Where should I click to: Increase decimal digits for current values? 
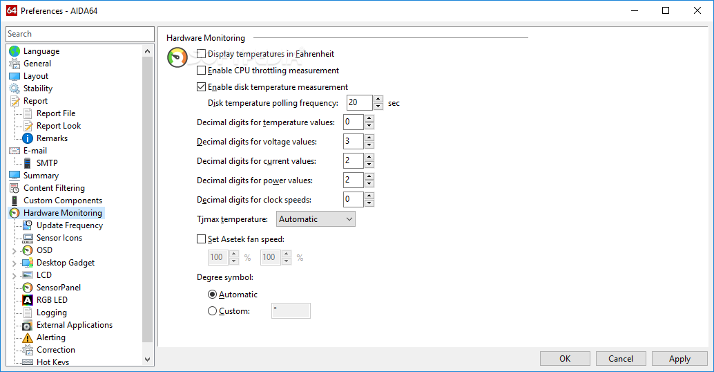369,157
